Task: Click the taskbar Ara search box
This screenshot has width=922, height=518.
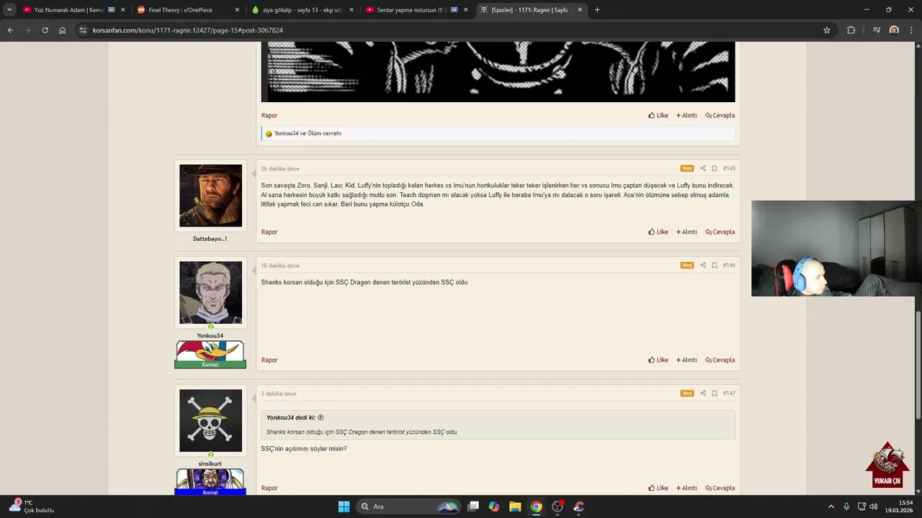Action: tap(408, 506)
